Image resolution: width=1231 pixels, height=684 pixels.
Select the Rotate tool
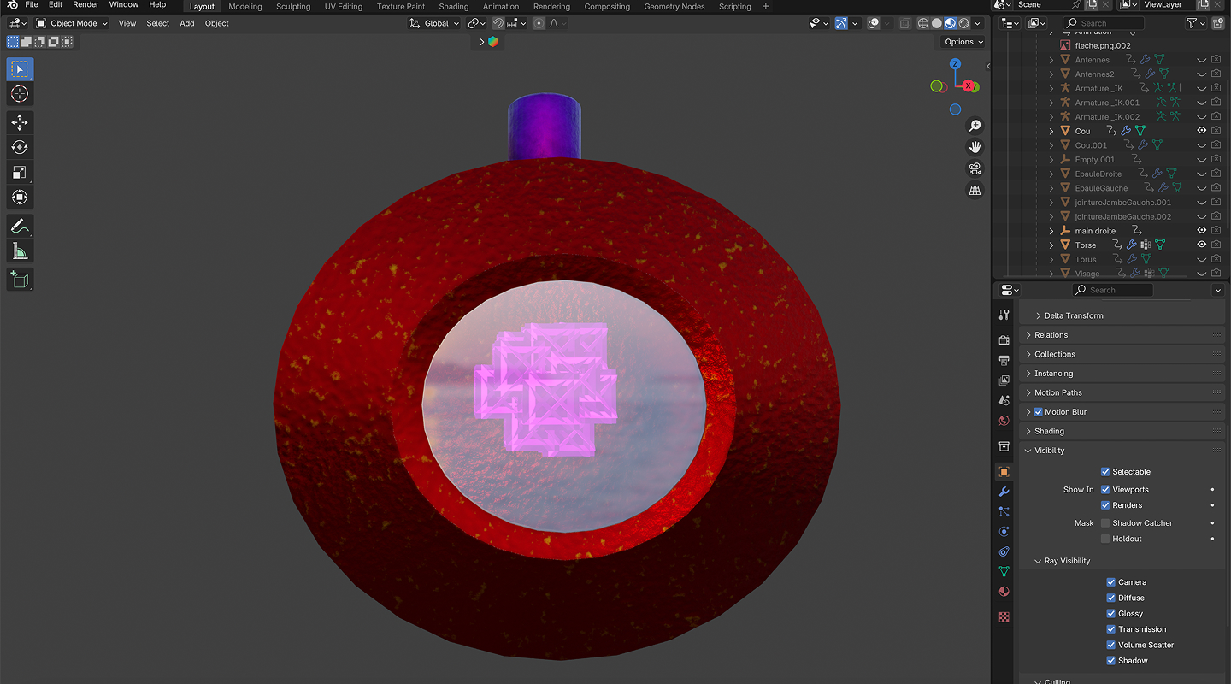click(x=20, y=148)
